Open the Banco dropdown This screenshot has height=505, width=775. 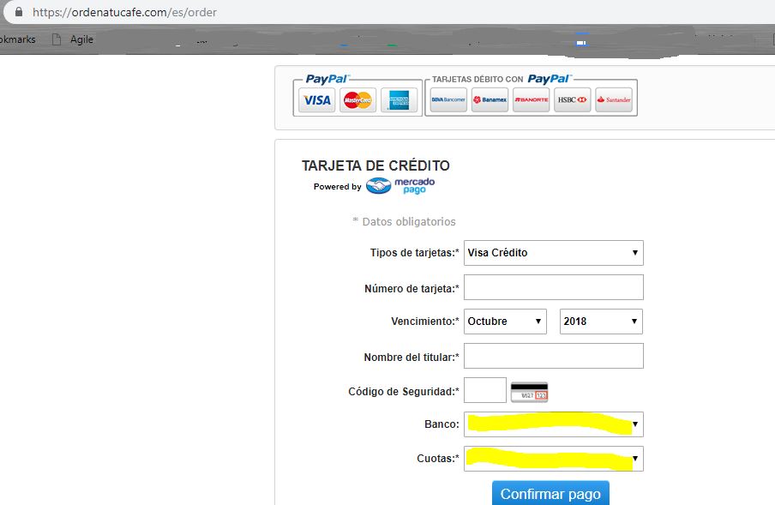pos(554,424)
